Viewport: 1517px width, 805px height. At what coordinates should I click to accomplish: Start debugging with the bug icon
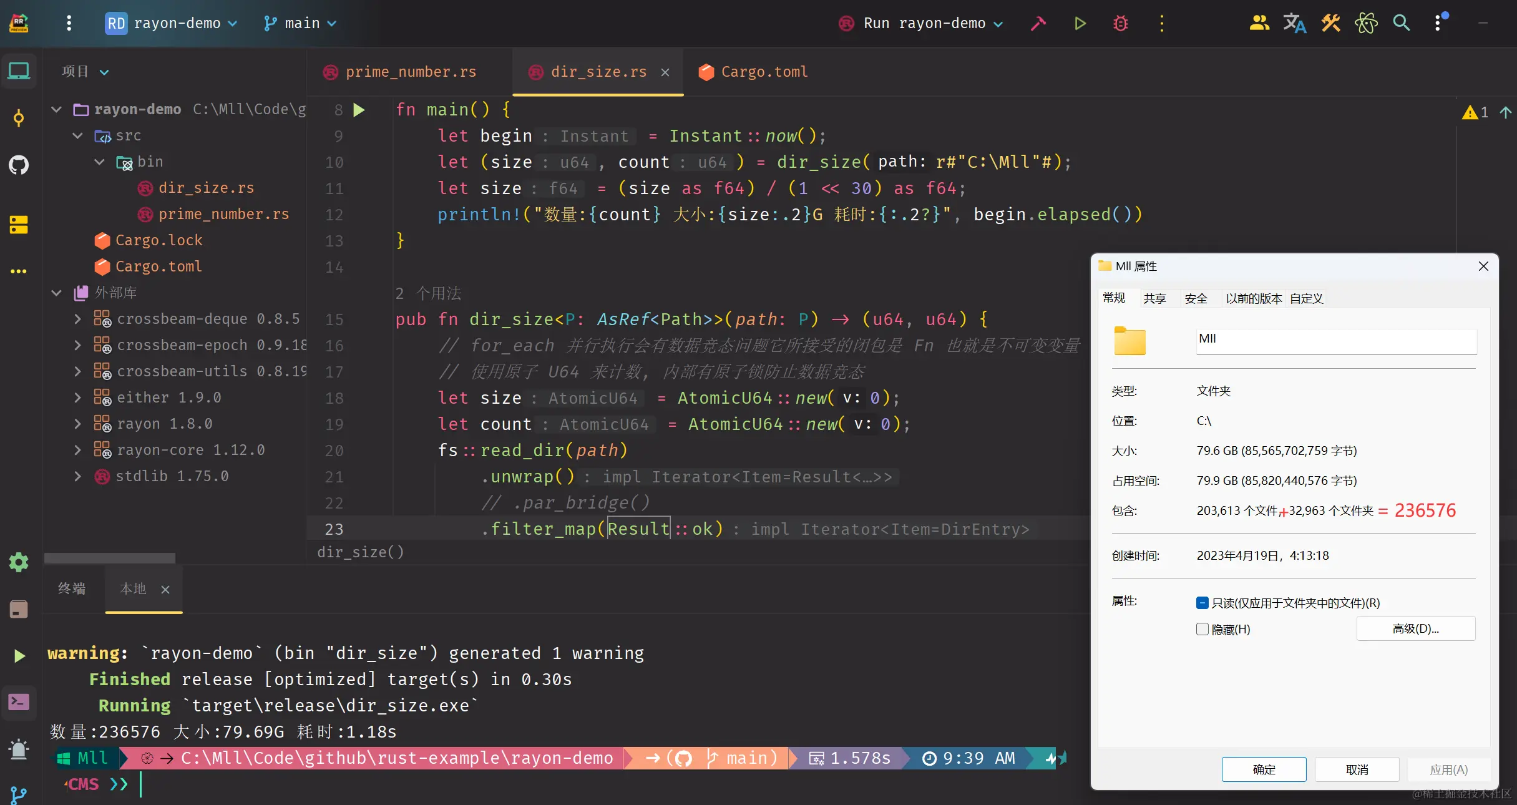click(x=1121, y=24)
